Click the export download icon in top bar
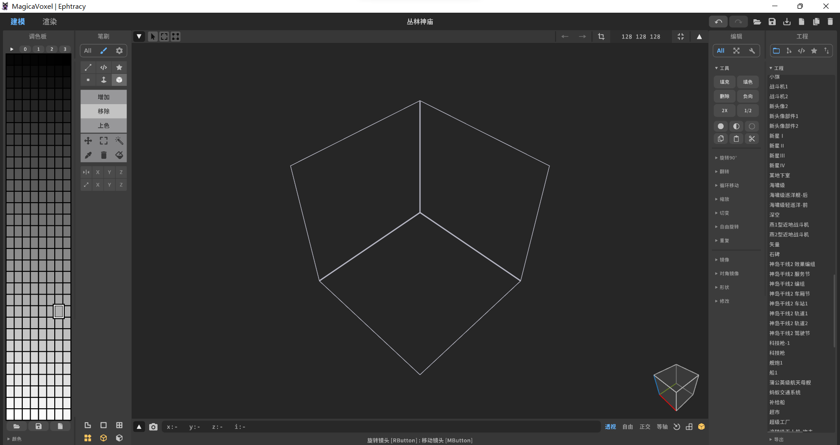 point(787,21)
